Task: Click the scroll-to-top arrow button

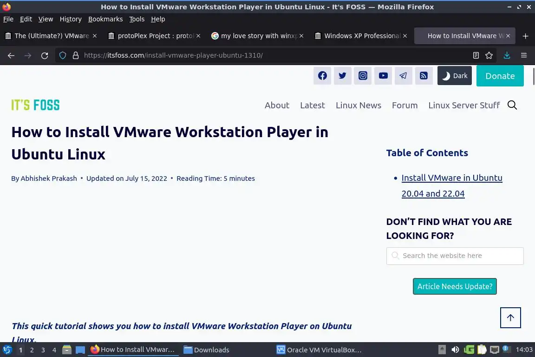Action: (510, 317)
